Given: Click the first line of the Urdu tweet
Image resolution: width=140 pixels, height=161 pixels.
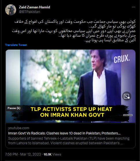Looking at the screenshot, I should [75, 22].
